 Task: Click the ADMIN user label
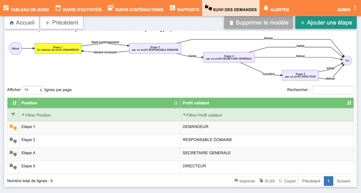[344, 9]
